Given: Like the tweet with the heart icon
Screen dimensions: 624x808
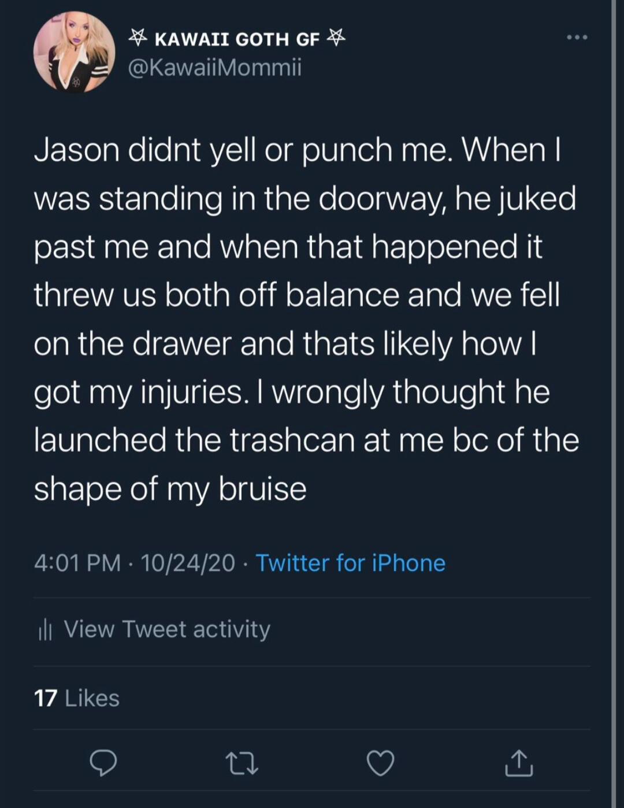Looking at the screenshot, I should point(381,763).
